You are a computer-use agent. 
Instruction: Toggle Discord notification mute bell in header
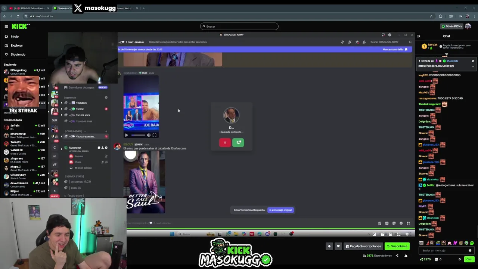tap(350, 42)
